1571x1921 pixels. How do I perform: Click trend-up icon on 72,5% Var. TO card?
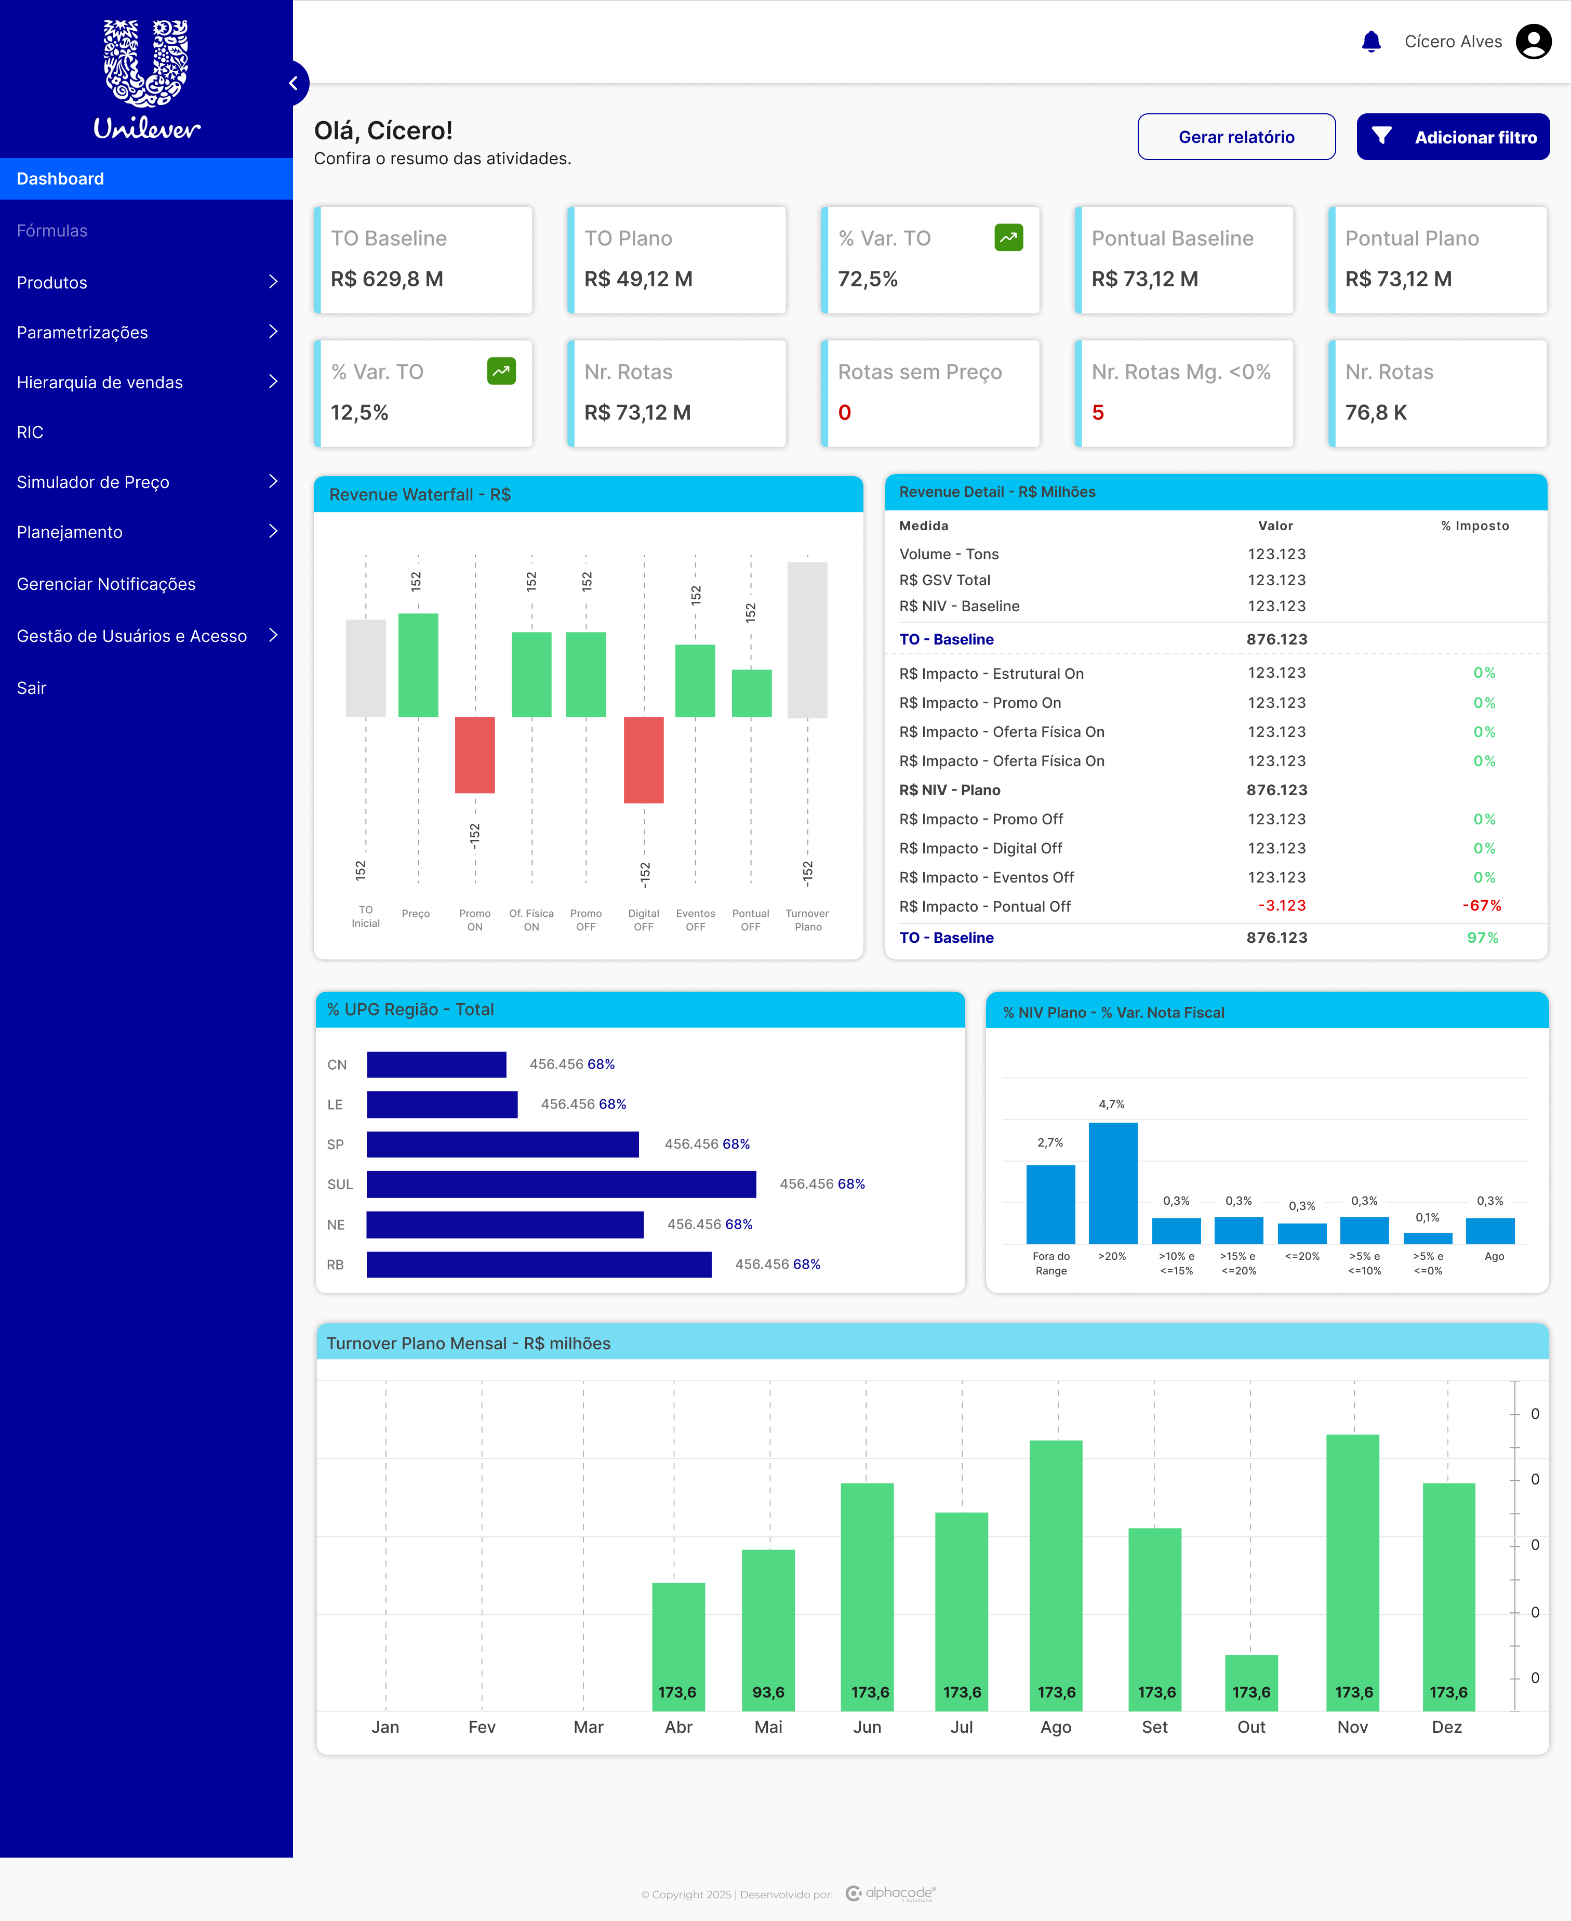[1008, 237]
